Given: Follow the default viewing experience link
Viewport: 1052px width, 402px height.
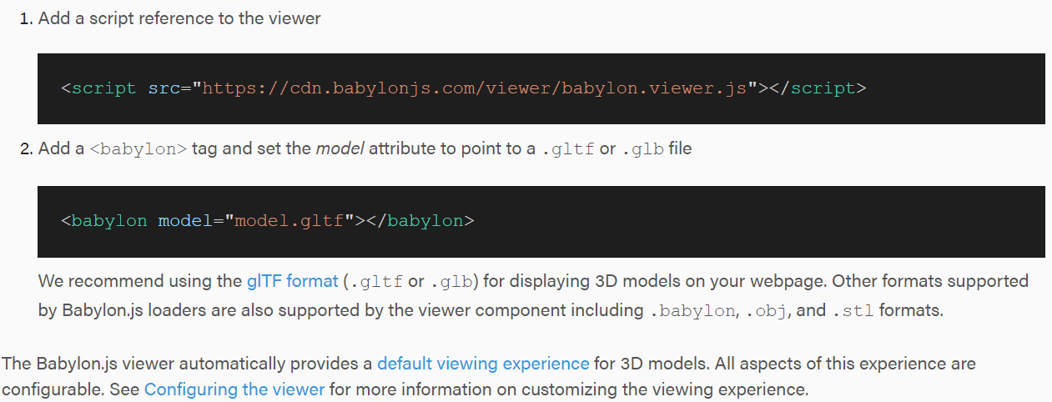Looking at the screenshot, I should pyautogui.click(x=483, y=364).
